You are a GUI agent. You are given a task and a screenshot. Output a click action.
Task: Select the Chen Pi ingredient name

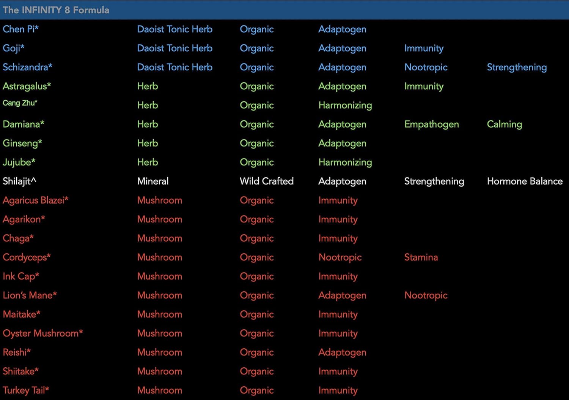pos(20,29)
